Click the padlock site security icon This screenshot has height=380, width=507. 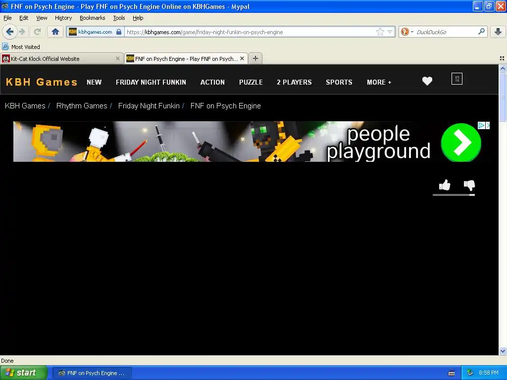point(119,32)
